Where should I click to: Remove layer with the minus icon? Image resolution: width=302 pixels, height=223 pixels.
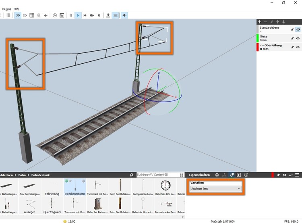pos(266,22)
